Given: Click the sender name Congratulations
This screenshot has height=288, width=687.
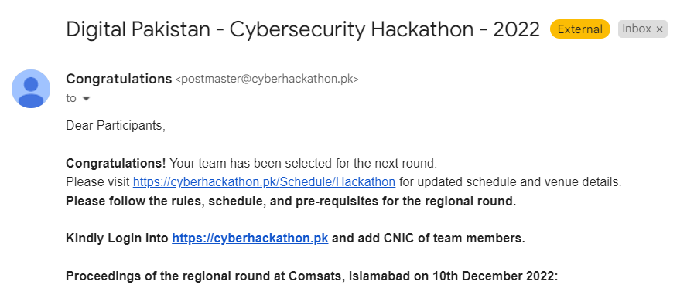Looking at the screenshot, I should click(118, 79).
